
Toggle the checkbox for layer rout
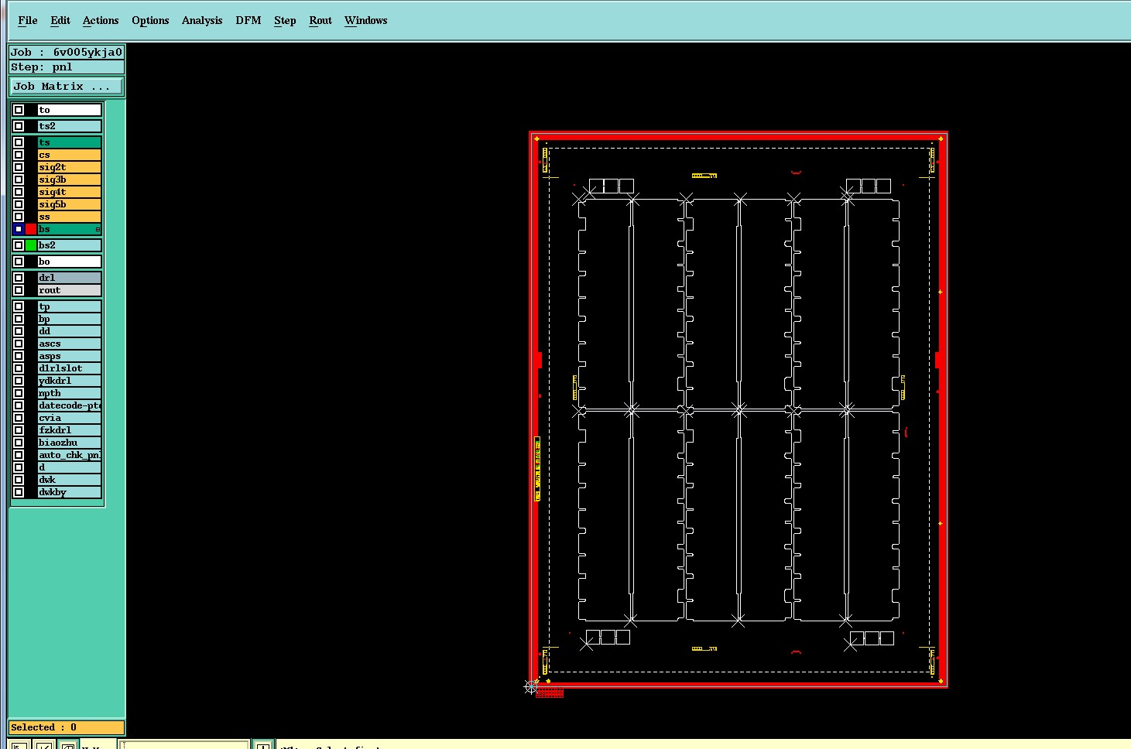(19, 290)
